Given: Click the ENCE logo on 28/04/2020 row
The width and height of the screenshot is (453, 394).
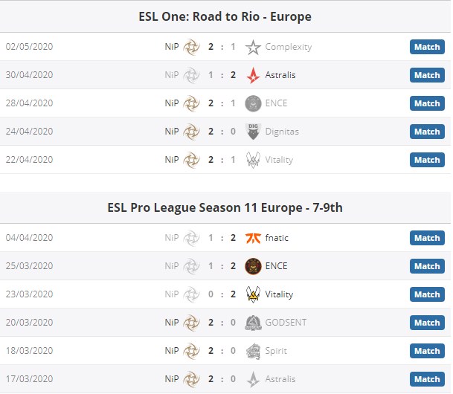Looking at the screenshot, I should click(x=253, y=103).
